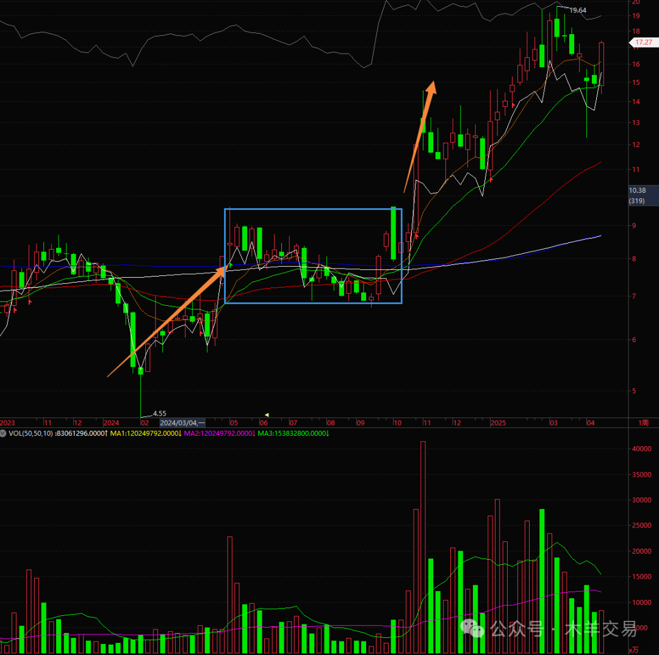Click the 9 price axis label
The height and width of the screenshot is (655, 659).
coord(634,226)
